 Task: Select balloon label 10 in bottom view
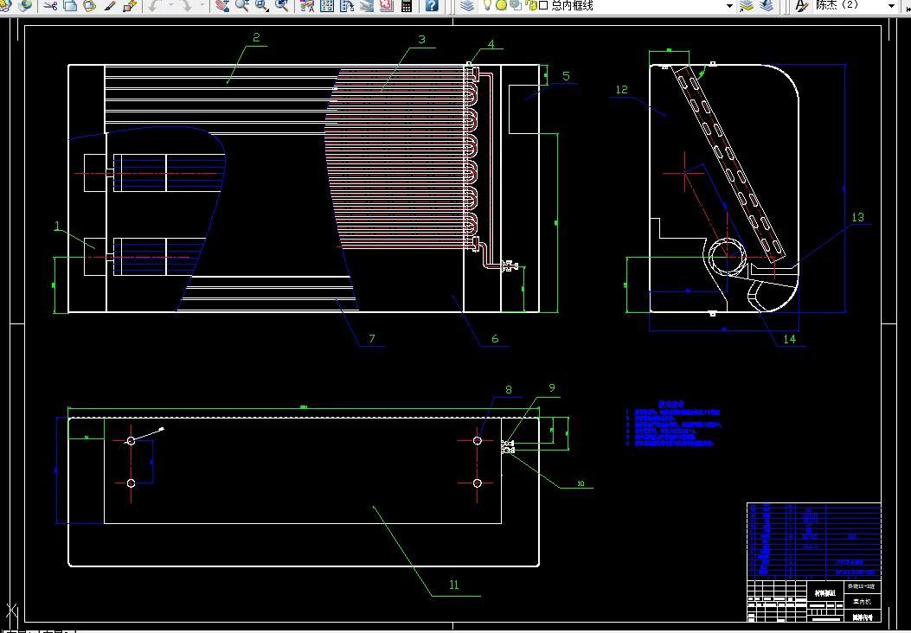coord(581,483)
